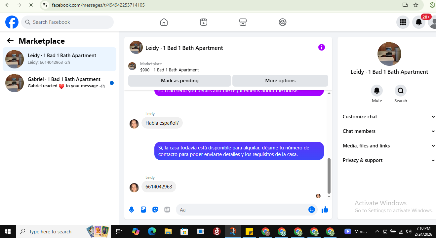This screenshot has height=238, width=436.
Task: Click the voice clip microphone icon
Action: pos(132,210)
